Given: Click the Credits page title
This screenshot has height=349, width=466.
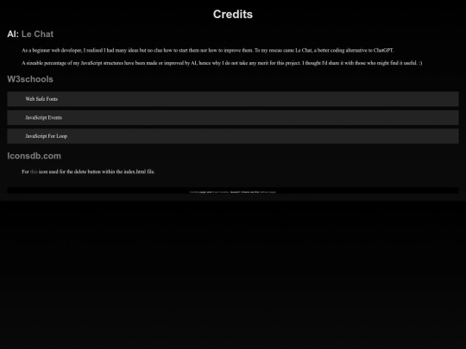Looking at the screenshot, I should coord(233,15).
